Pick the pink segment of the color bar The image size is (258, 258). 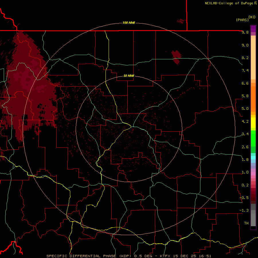[x=253, y=174]
